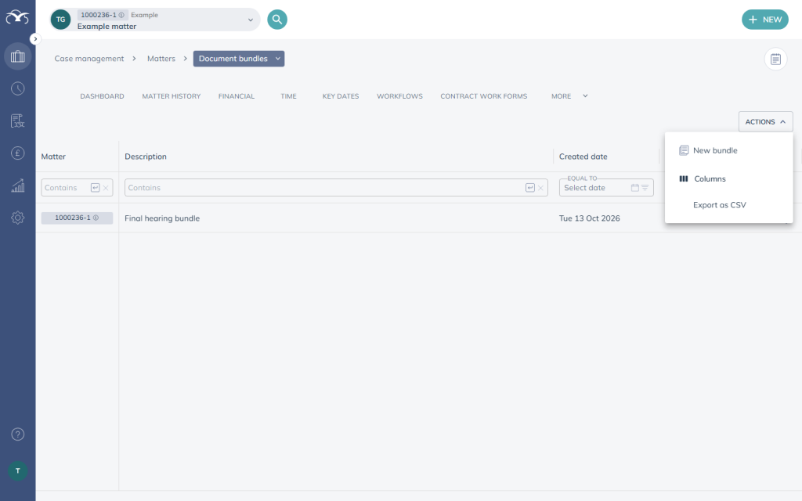802x501 pixels.
Task: Switch to the Financial tab
Action: (x=237, y=96)
